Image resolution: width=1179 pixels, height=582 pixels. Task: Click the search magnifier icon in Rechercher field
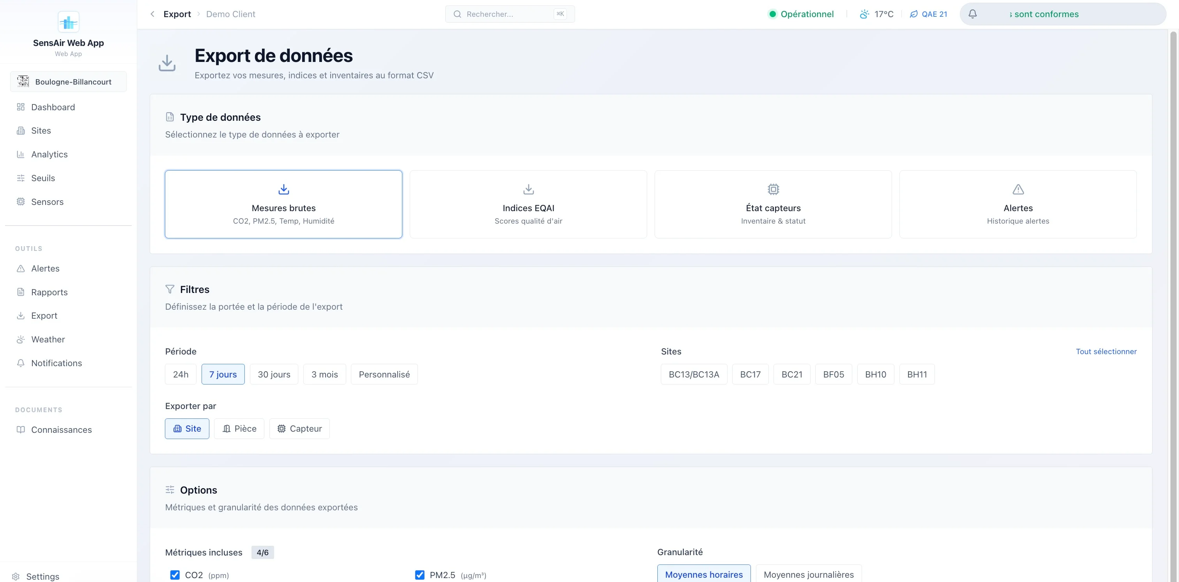(457, 14)
